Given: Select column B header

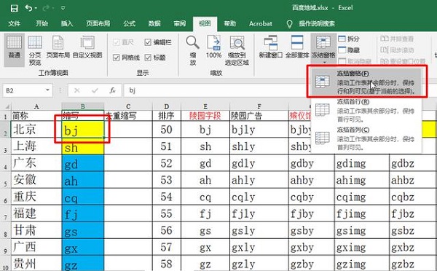Looking at the screenshot, I should (x=83, y=106).
